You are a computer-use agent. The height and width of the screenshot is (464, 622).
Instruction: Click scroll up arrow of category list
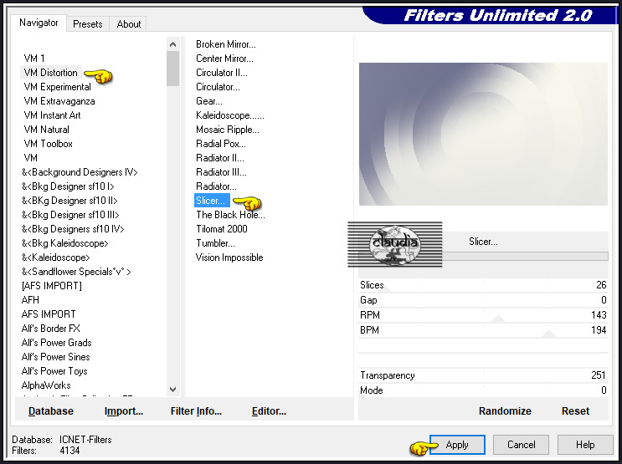coord(173,44)
